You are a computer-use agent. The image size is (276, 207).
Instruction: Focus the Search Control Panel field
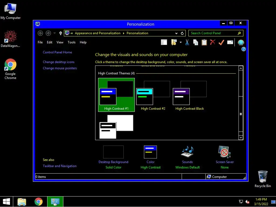click(216, 33)
